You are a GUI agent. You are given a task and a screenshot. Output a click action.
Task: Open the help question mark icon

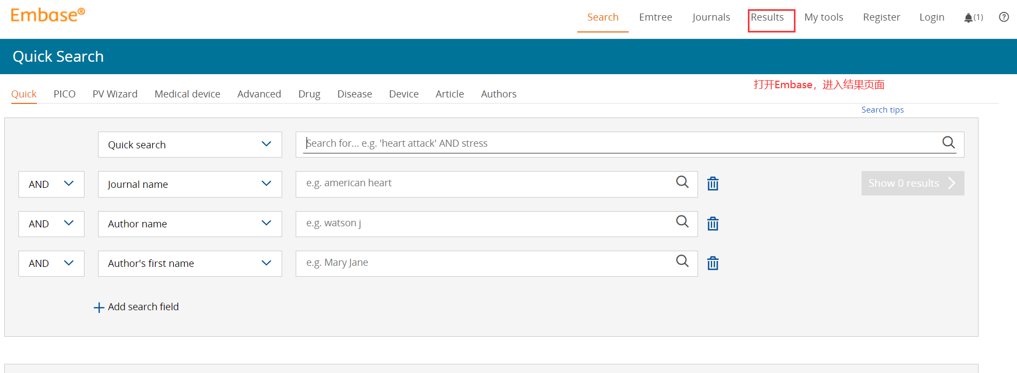pyautogui.click(x=1004, y=17)
